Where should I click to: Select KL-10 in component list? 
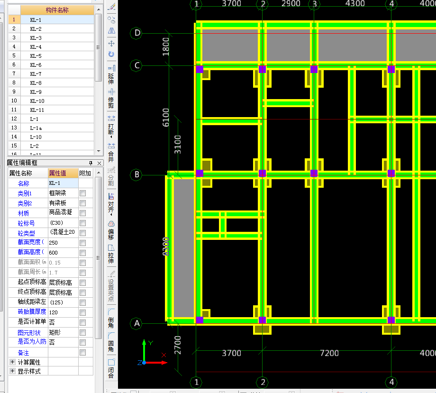[x=57, y=101]
